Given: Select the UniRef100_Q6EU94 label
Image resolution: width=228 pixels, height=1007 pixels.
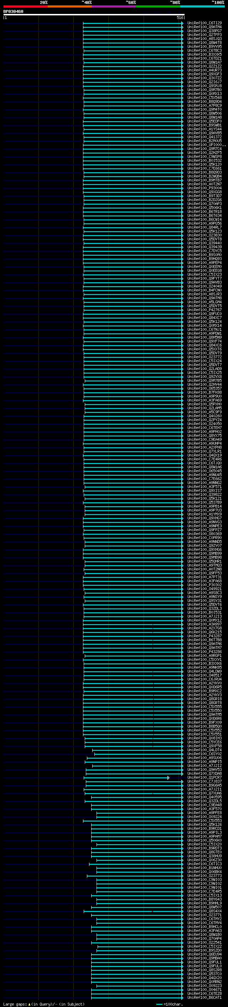Looking at the screenshot, I should tap(204, 954).
